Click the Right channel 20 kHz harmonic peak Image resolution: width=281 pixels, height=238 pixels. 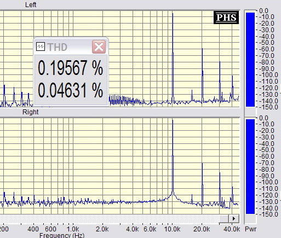(202, 164)
